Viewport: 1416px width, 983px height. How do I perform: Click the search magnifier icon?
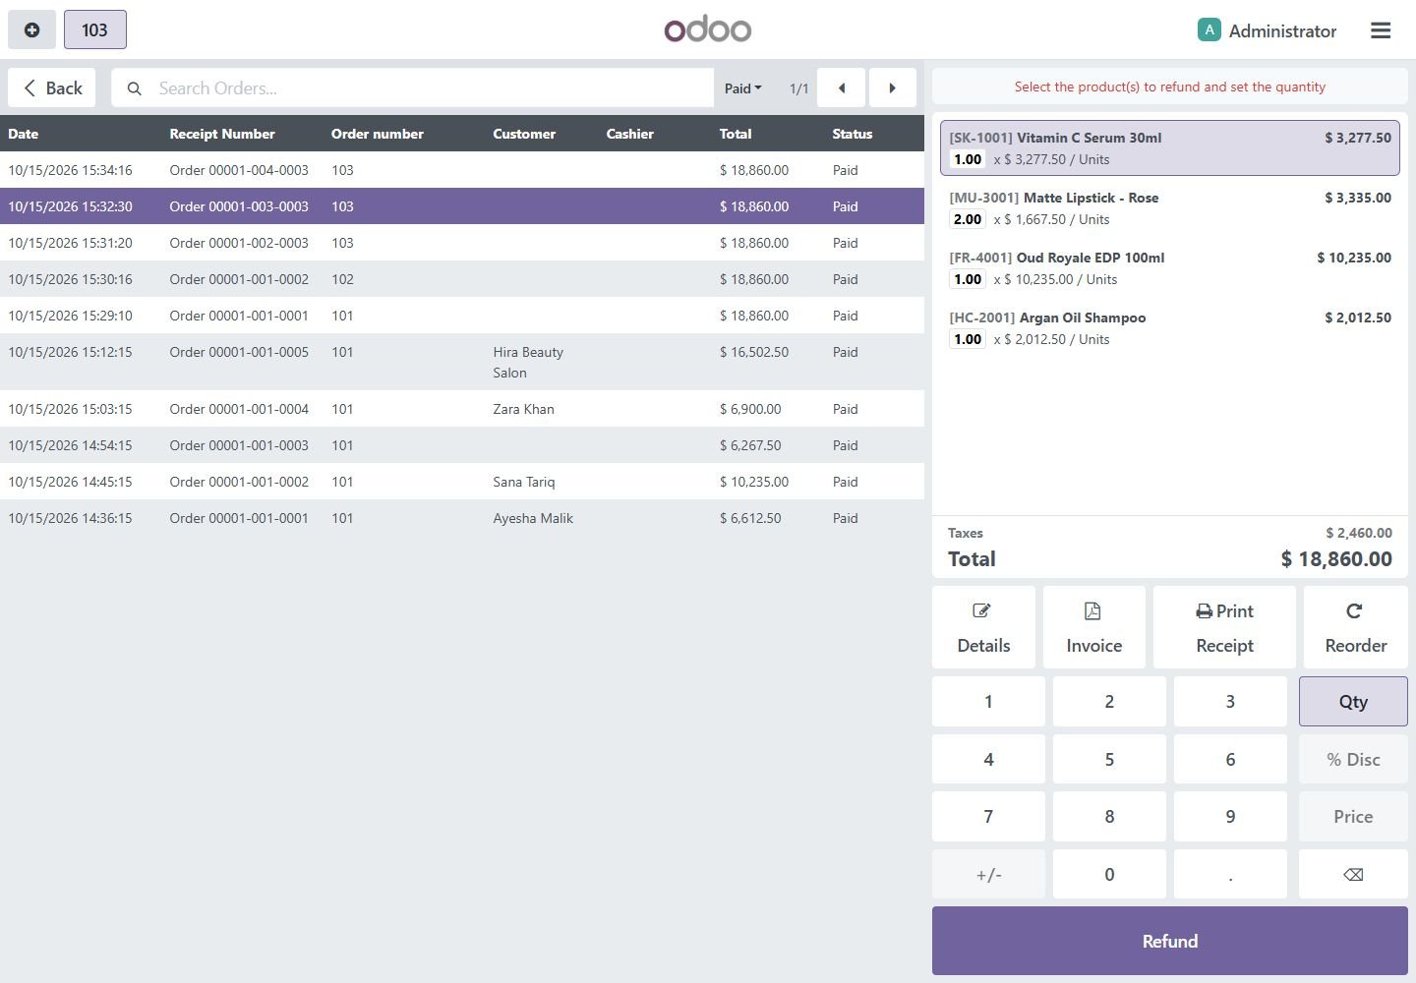(135, 88)
